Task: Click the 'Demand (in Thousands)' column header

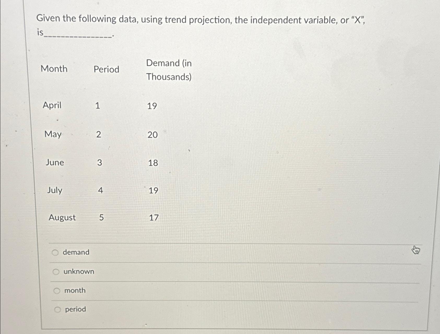Action: [169, 69]
